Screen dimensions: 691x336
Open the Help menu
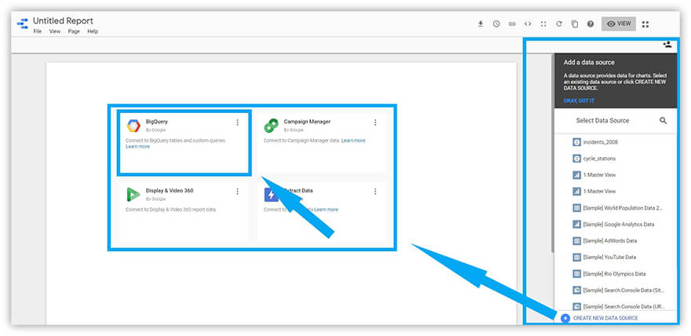pyautogui.click(x=93, y=31)
